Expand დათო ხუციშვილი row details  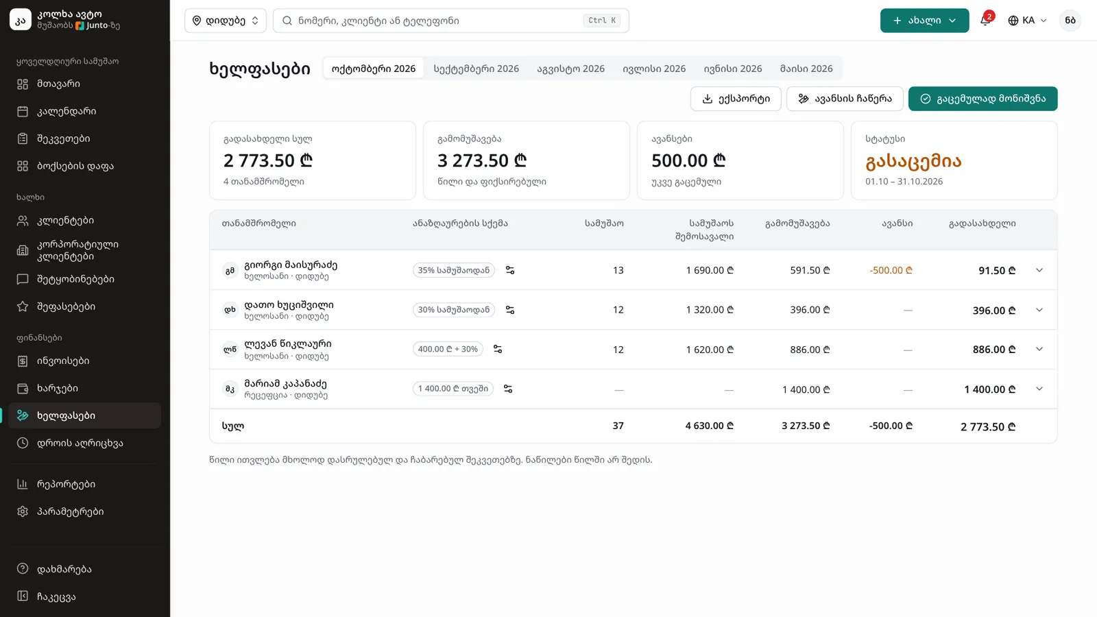point(1039,310)
